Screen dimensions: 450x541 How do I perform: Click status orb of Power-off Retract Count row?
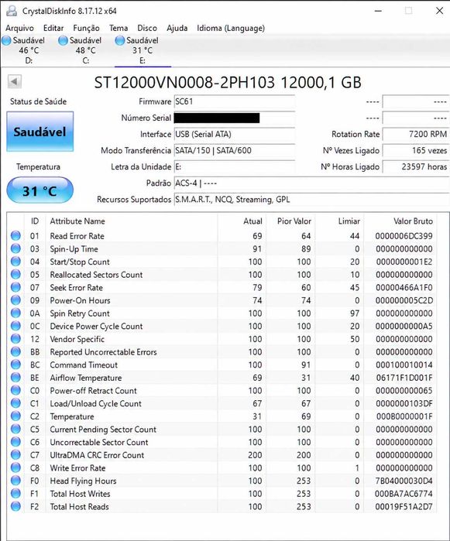[15, 390]
